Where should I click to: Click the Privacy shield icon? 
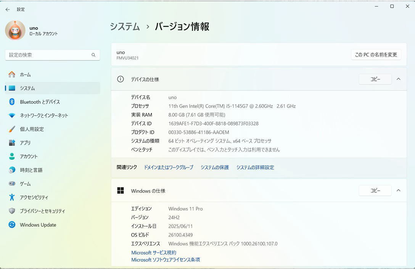point(12,211)
